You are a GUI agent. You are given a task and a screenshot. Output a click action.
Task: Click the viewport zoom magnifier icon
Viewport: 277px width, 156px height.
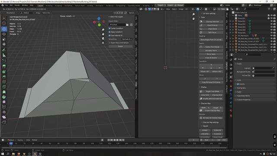[x=103, y=30]
